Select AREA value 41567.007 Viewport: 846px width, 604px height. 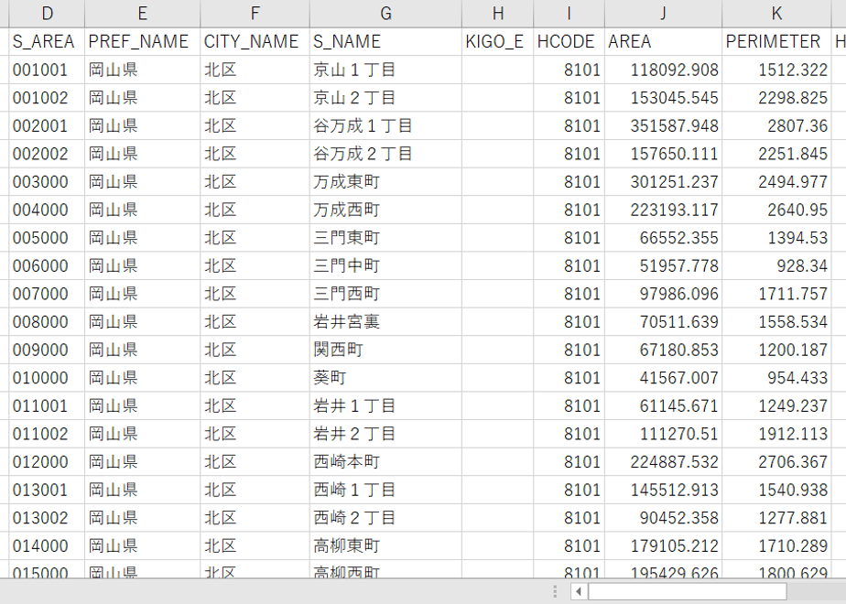663,378
